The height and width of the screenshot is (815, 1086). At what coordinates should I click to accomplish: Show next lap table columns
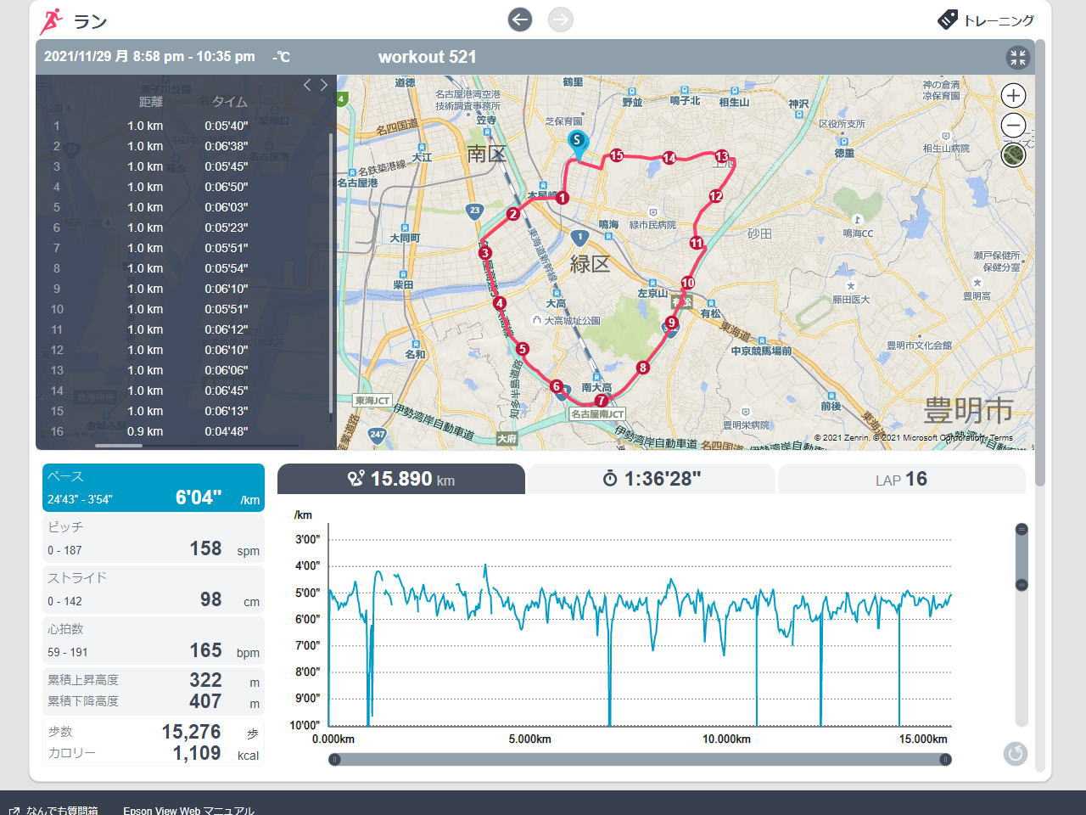coord(324,85)
